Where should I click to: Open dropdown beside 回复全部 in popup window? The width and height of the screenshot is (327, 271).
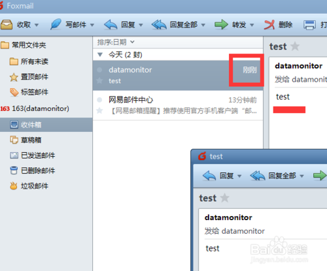302,176
